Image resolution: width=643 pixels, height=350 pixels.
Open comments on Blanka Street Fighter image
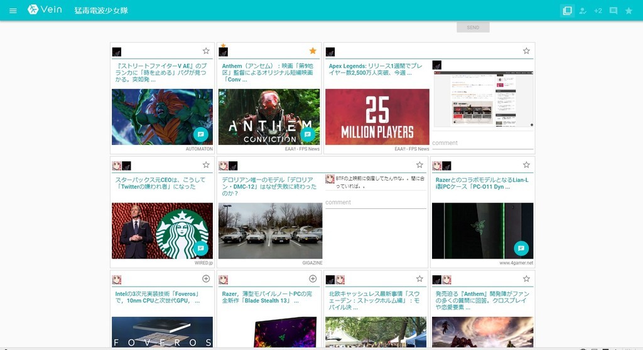click(x=200, y=134)
